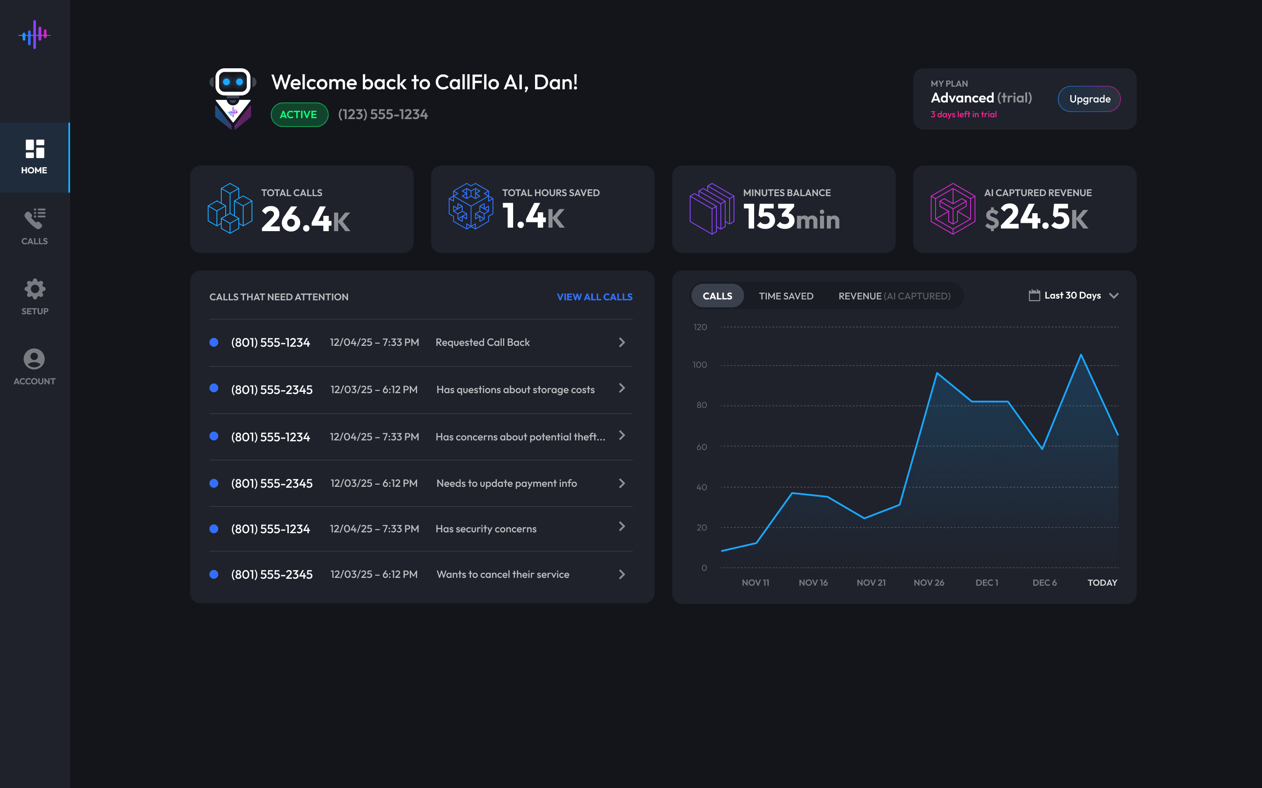Click blue dot for storage costs call
Image resolution: width=1262 pixels, height=788 pixels.
tap(214, 388)
